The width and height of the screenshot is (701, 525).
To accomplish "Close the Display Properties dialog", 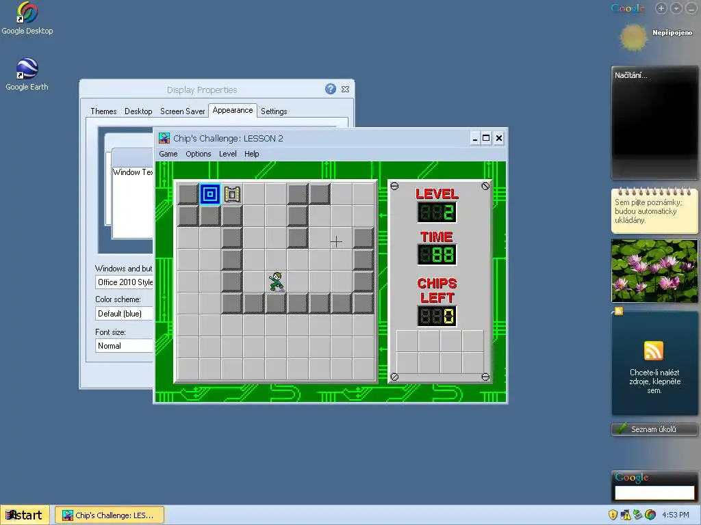I will [345, 90].
